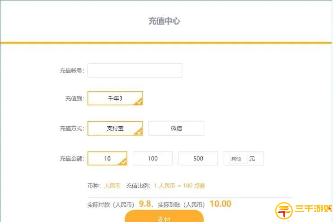Click the 充值帐号 account input field
The width and height of the screenshot is (335, 222).
point(135,71)
